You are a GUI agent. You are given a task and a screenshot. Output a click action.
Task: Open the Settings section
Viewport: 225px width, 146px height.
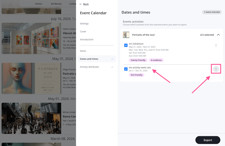84,24
